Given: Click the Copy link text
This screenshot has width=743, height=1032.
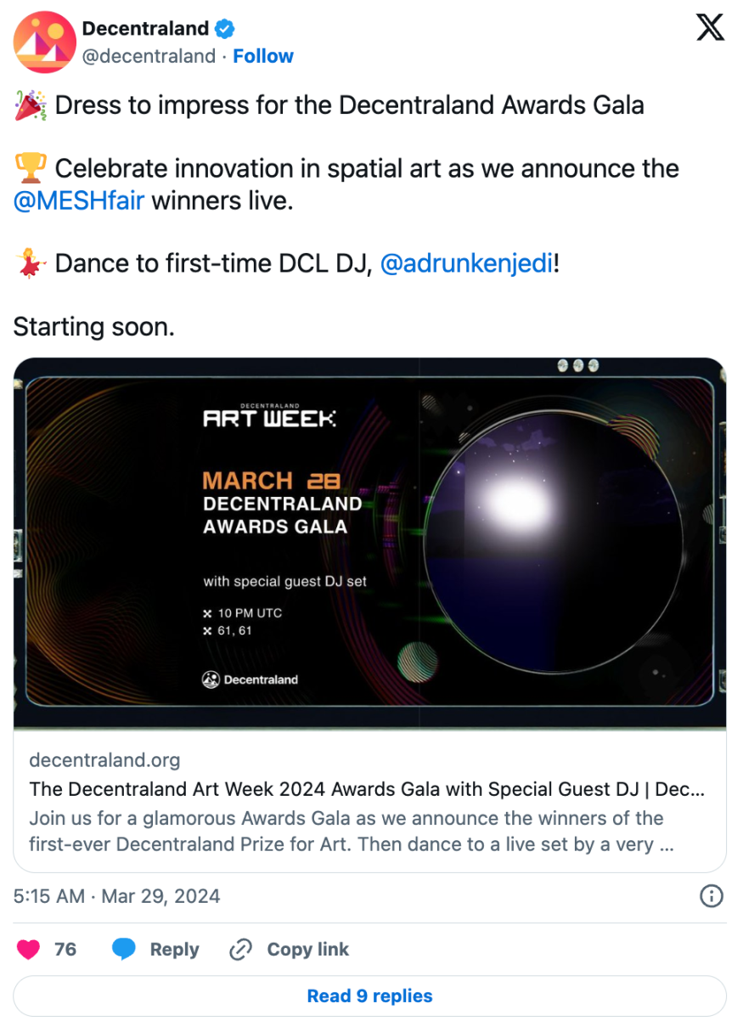Looking at the screenshot, I should pos(308,950).
